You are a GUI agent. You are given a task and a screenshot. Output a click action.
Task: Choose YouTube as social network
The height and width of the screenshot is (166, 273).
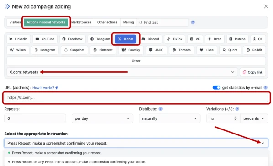[45, 39]
